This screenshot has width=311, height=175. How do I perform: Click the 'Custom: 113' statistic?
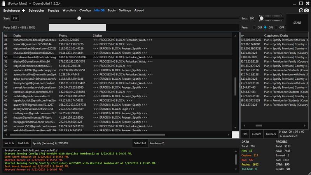(x=250, y=155)
